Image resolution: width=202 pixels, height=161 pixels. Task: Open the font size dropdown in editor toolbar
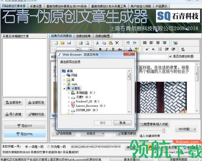91,49
